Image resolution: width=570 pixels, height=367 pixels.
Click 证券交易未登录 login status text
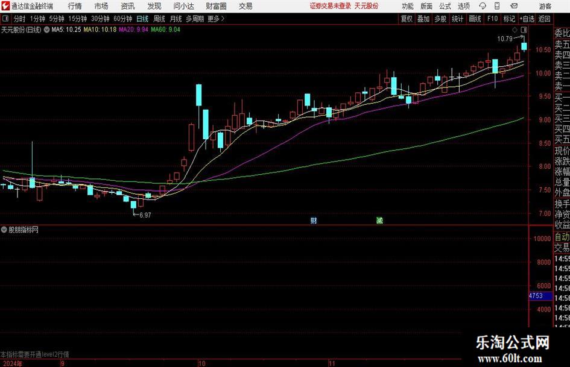(331, 6)
